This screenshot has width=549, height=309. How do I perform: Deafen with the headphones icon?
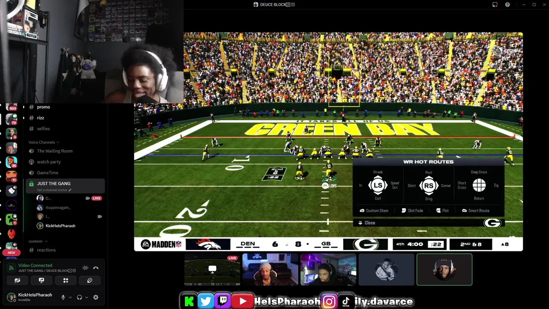pyautogui.click(x=79, y=297)
